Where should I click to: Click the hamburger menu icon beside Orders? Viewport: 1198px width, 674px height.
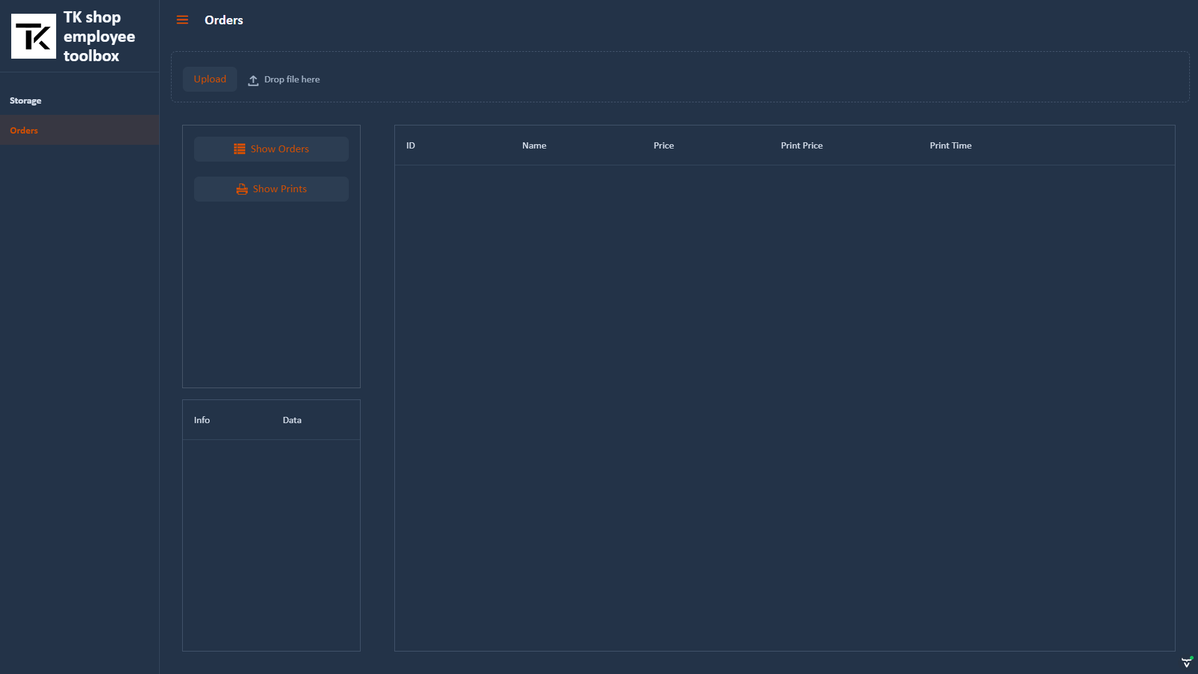(x=182, y=19)
